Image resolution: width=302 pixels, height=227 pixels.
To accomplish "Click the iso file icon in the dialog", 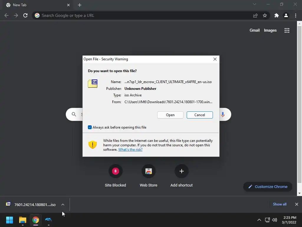I will tap(93, 84).
